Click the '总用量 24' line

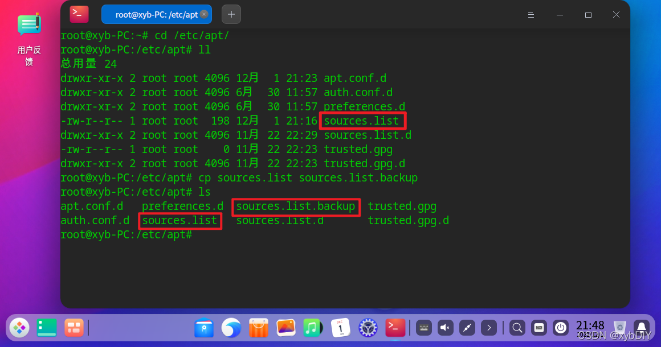pyautogui.click(x=88, y=64)
